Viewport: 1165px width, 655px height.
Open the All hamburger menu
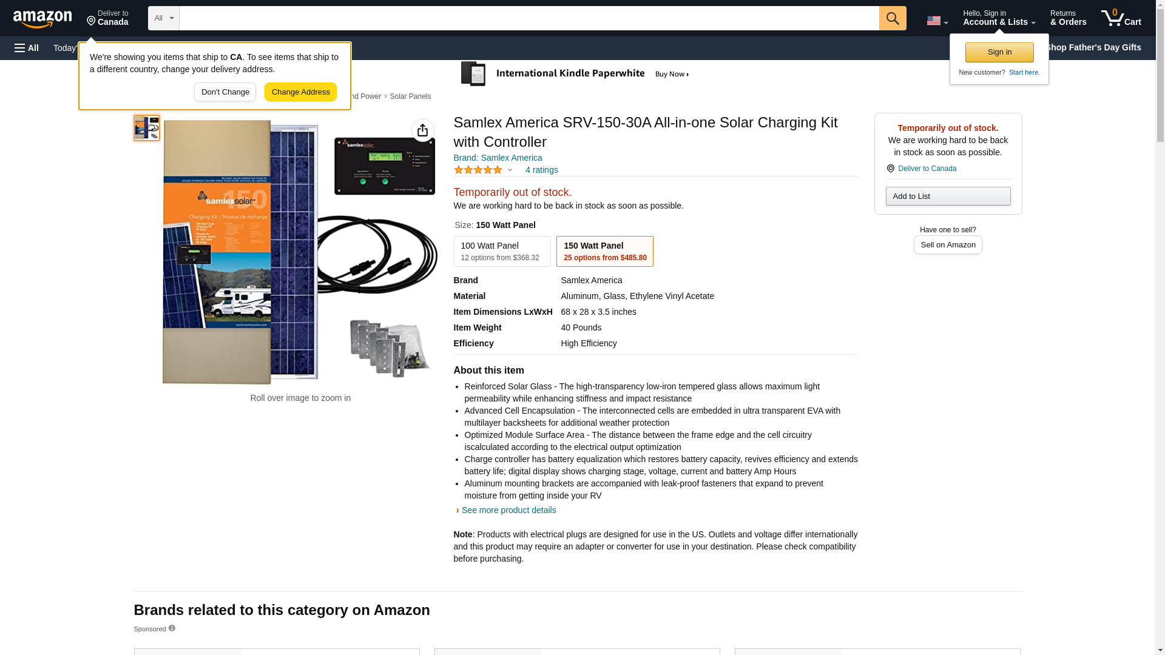pyautogui.click(x=27, y=48)
